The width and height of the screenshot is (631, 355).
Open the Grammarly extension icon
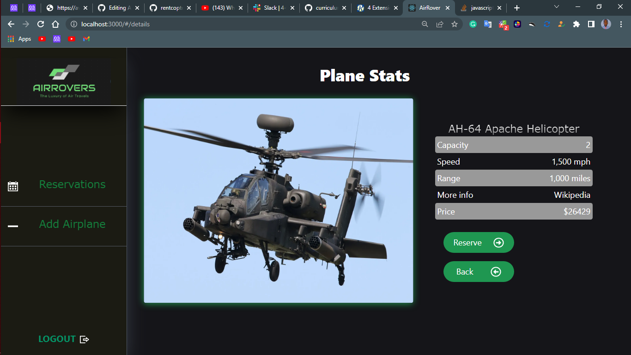(x=473, y=24)
